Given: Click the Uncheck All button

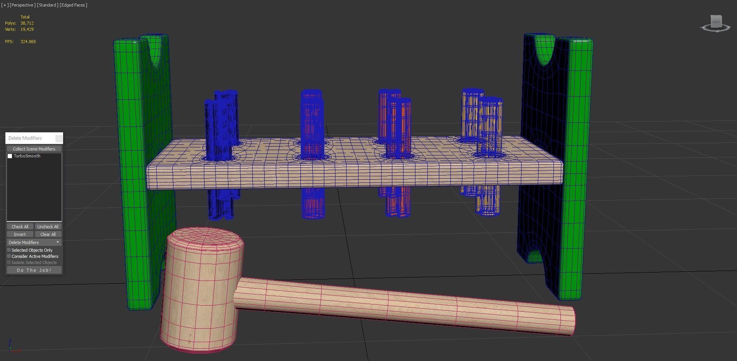Looking at the screenshot, I should coord(48,227).
